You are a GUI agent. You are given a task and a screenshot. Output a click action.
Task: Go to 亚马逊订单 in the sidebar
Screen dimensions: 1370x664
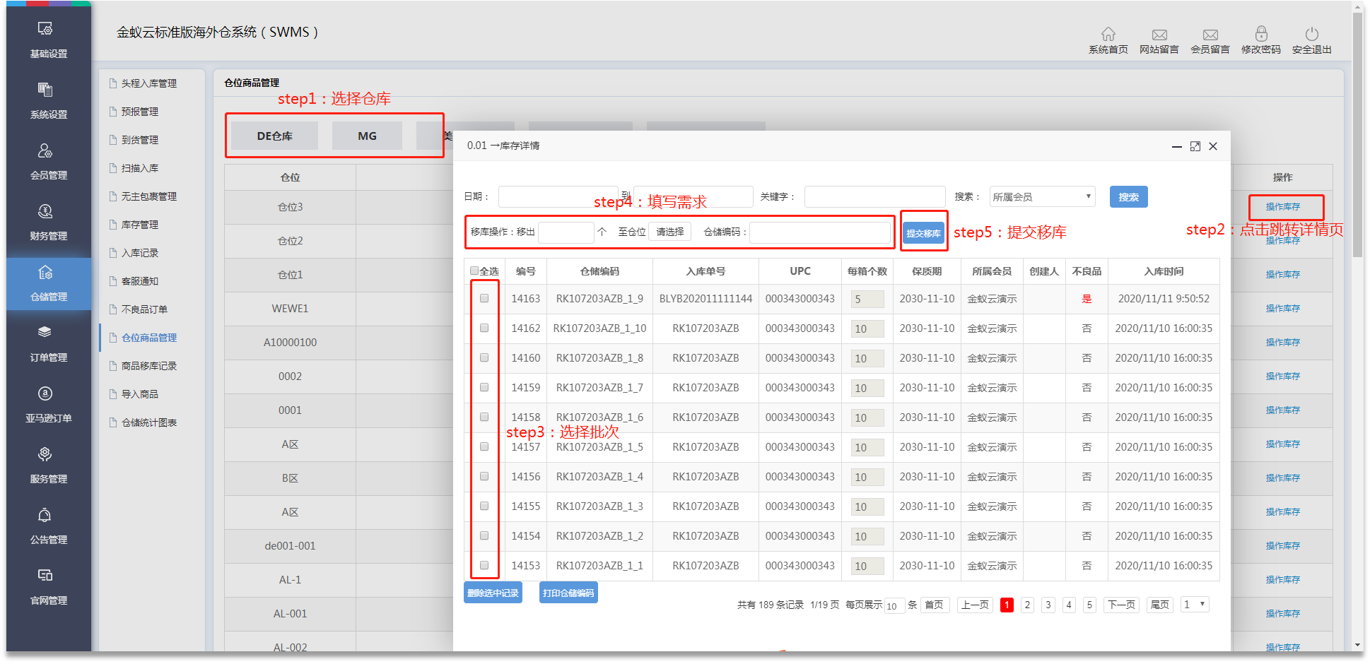coord(45,393)
